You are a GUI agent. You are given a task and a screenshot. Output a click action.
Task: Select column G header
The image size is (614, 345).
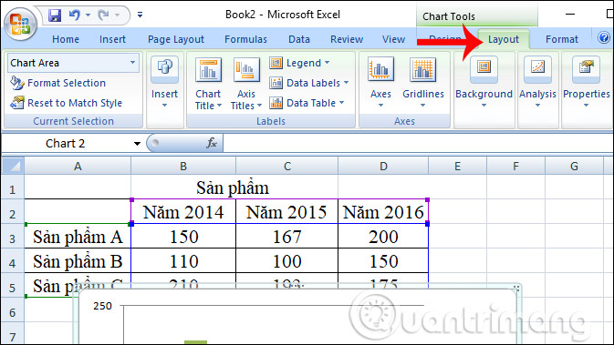pyautogui.click(x=574, y=166)
